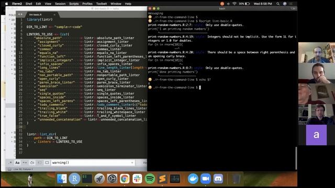Open Spotlight search in menu bar
335x188 pixels.
(278, 4)
